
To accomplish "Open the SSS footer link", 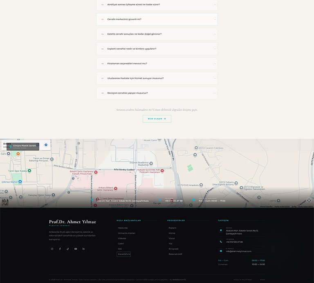I will [x=120, y=249].
